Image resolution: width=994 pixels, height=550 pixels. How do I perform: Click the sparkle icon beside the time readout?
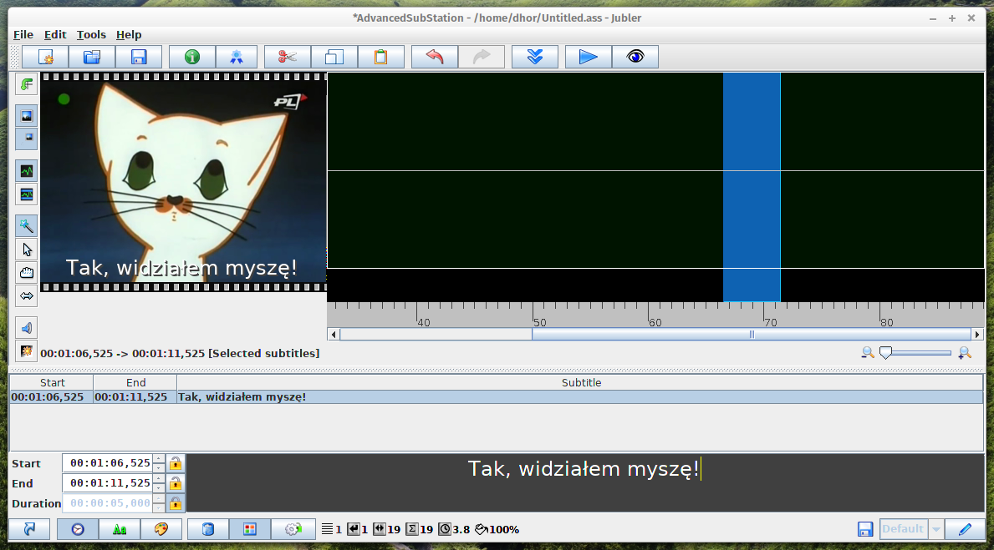(27, 351)
